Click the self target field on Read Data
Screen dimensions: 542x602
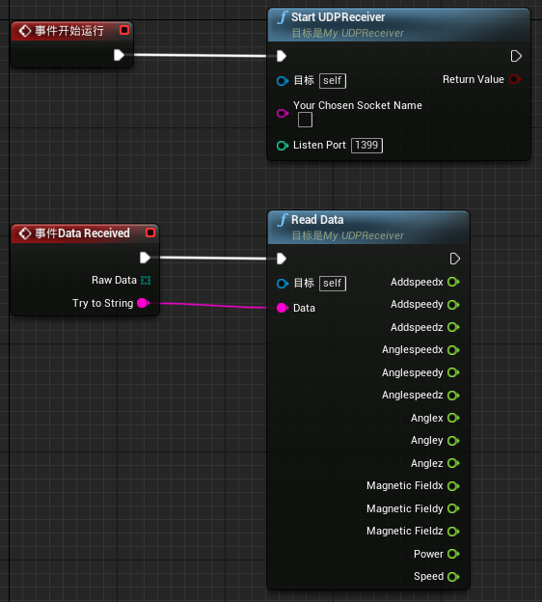point(333,284)
